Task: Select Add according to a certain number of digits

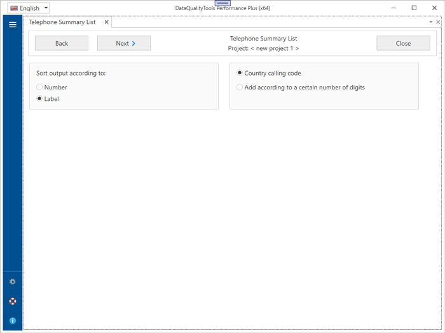Action: 240,88
